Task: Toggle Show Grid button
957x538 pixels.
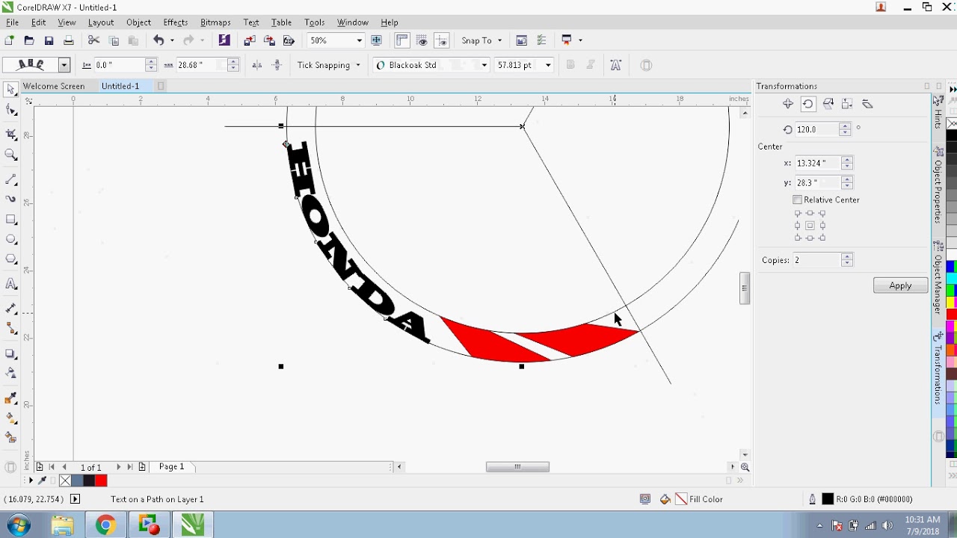Action: (422, 40)
